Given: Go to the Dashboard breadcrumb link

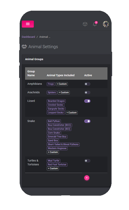Looking at the screenshot, I should pyautogui.click(x=28, y=37).
